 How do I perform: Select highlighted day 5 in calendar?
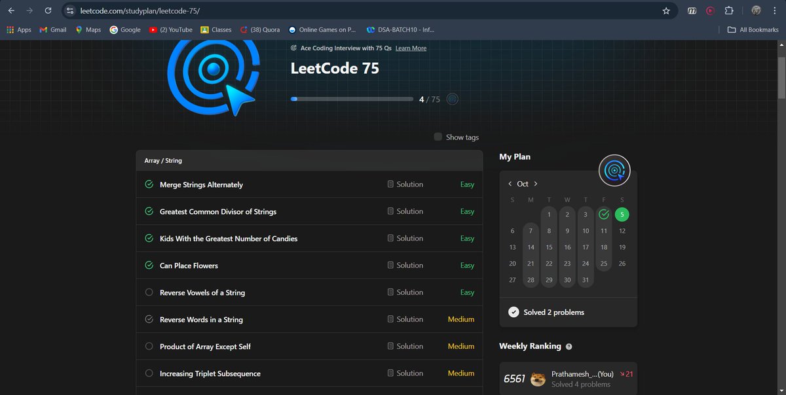click(622, 214)
